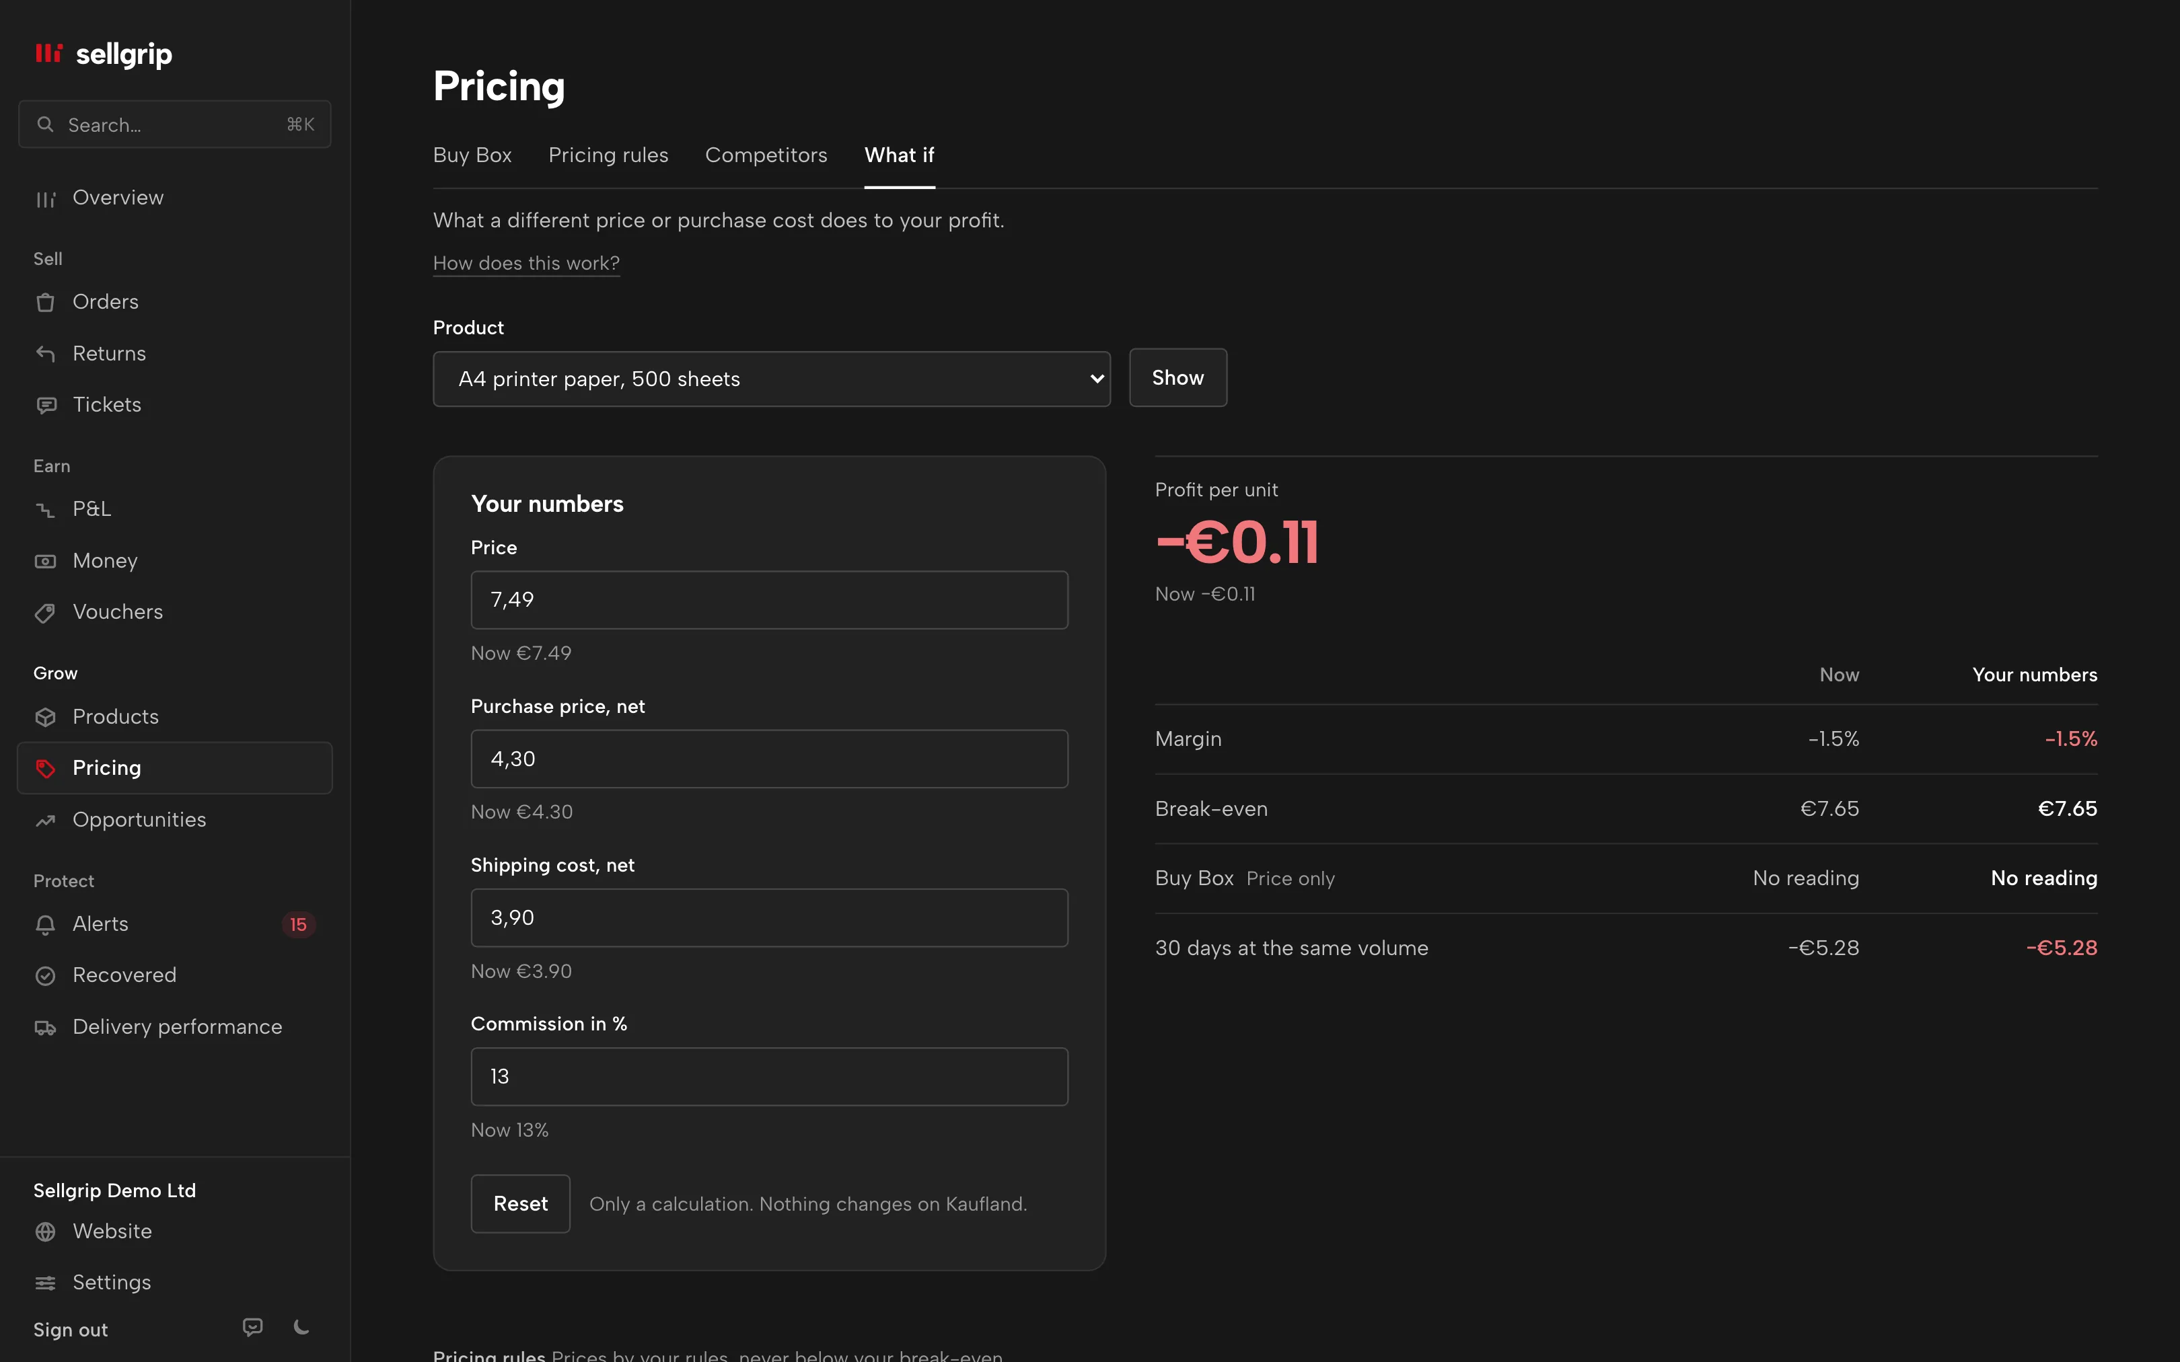Image resolution: width=2180 pixels, height=1362 pixels.
Task: Switch to the Competitors tab
Action: point(766,155)
